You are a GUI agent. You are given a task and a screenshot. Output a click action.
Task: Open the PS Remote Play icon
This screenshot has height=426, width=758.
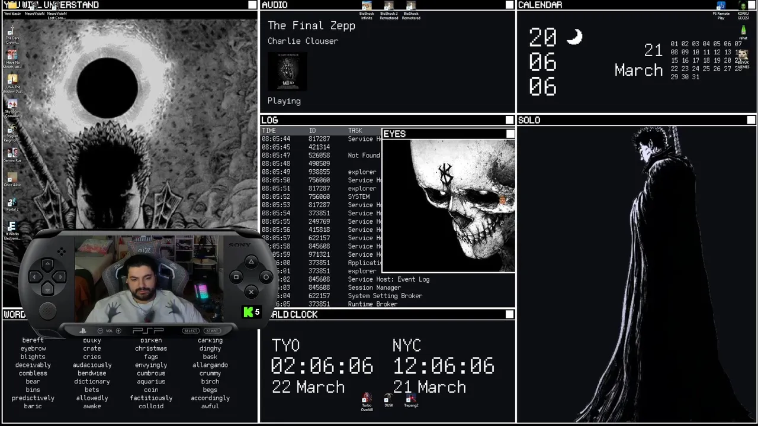(x=721, y=10)
